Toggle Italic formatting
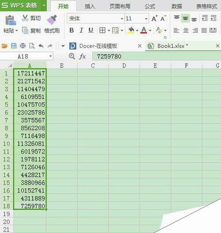This screenshot has width=221, height=233. pos(81,30)
